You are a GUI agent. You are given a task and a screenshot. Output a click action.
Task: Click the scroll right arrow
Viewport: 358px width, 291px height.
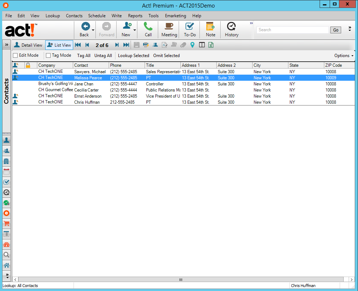coord(352,280)
